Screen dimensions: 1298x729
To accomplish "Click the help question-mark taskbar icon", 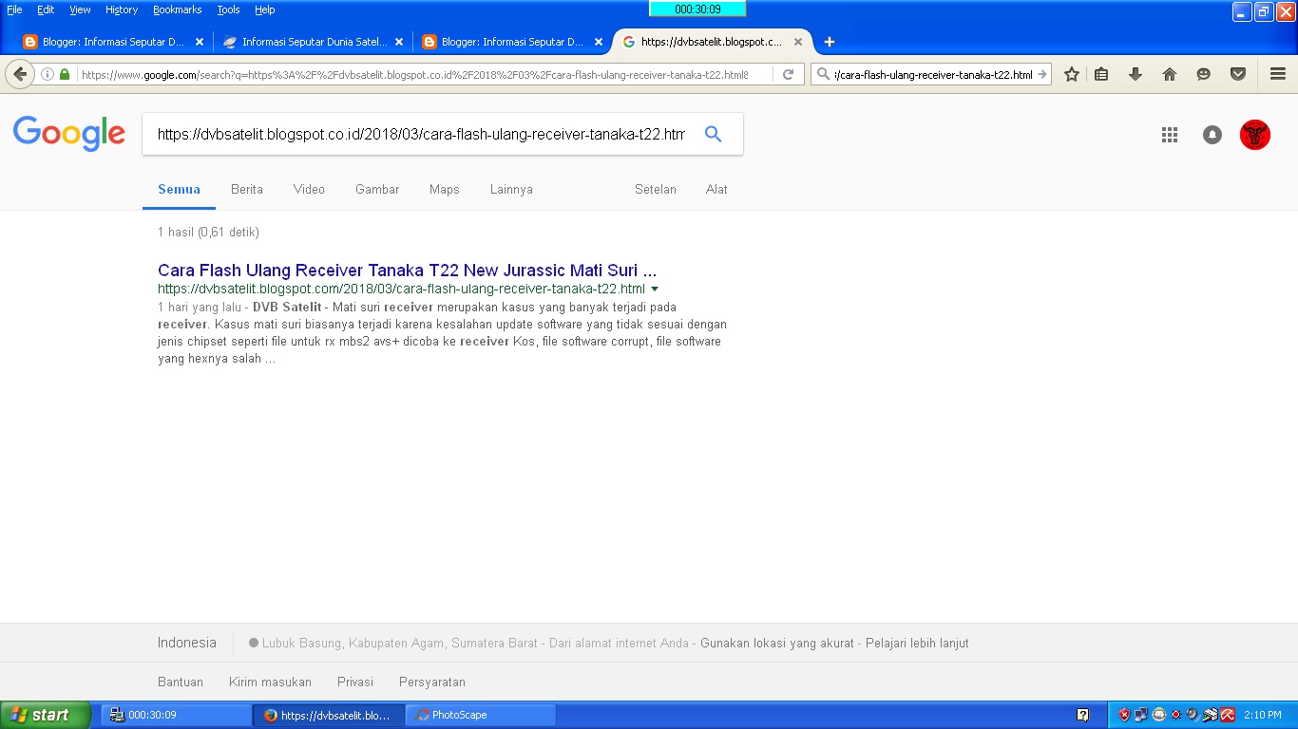I will tap(1082, 715).
